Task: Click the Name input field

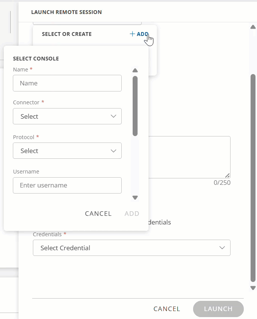Action: pos(67,83)
